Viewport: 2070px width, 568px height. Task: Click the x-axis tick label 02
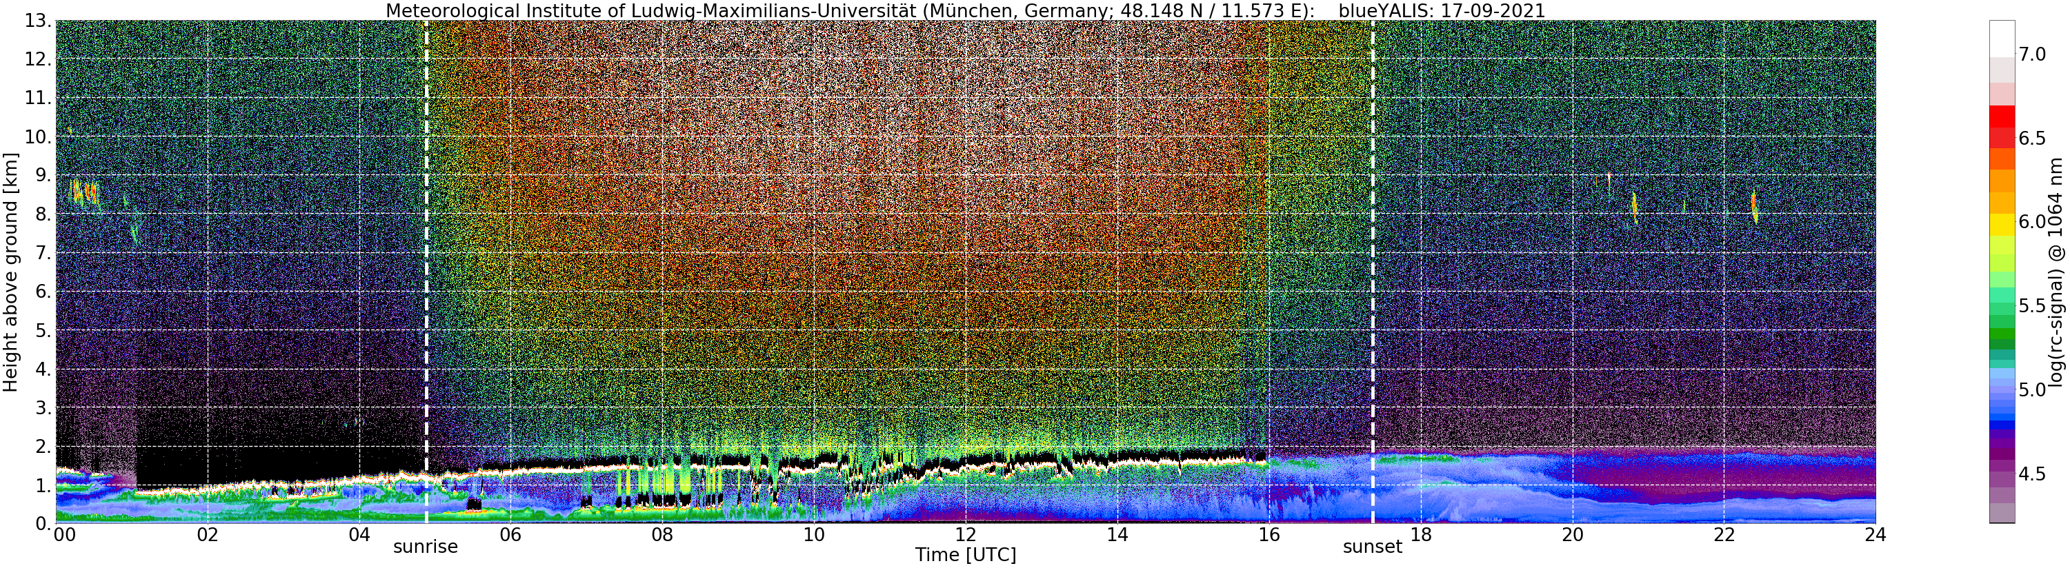tap(208, 534)
